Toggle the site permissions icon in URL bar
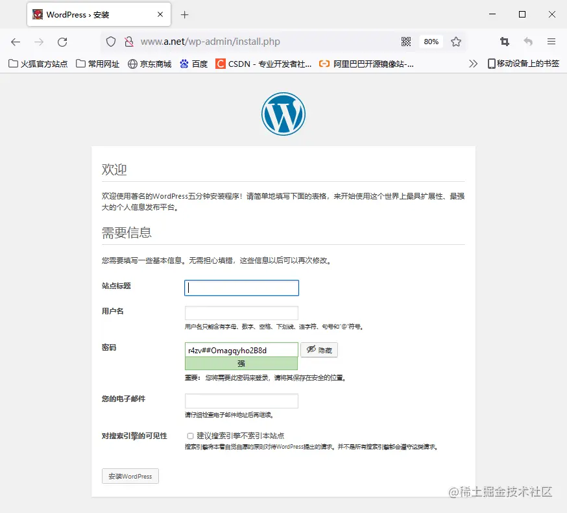 point(129,41)
